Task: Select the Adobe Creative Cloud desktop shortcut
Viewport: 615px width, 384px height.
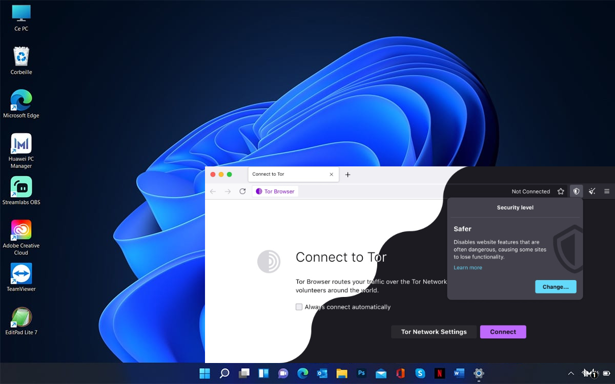Action: [x=21, y=238]
